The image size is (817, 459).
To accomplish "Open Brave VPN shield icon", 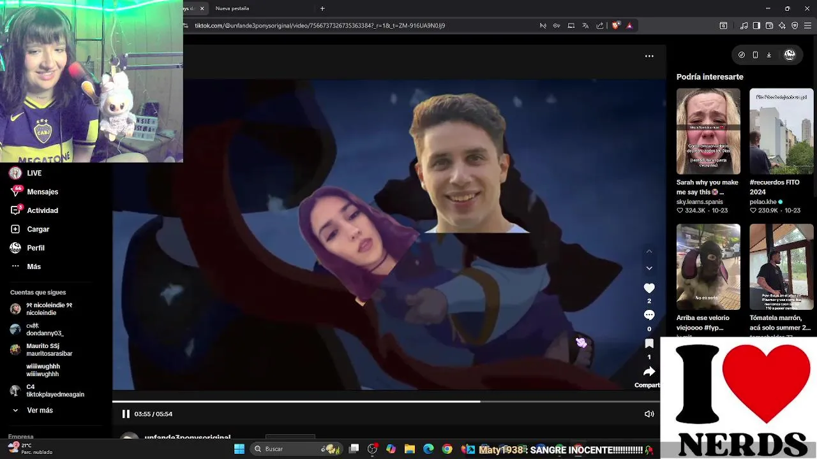I will pos(795,25).
